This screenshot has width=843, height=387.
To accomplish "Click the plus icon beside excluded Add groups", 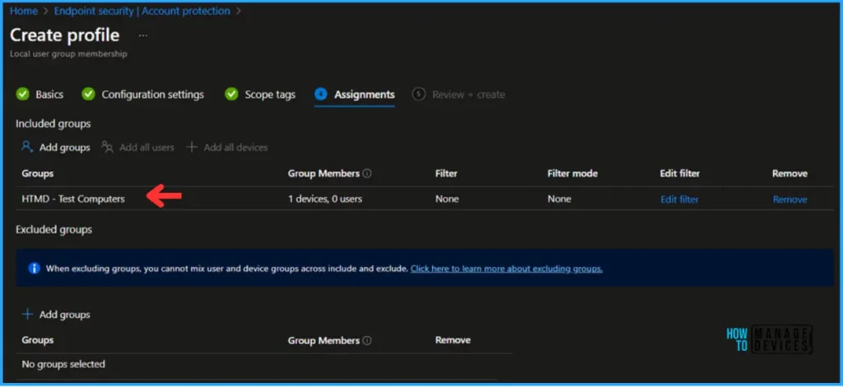I will pos(27,315).
